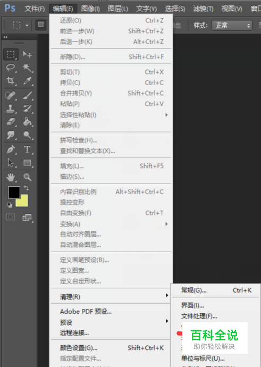Close the open 编辑(E) menu
This screenshot has height=367, width=261.
(x=63, y=9)
